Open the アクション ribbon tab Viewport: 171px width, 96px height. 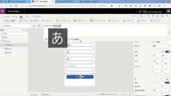click(x=37, y=17)
